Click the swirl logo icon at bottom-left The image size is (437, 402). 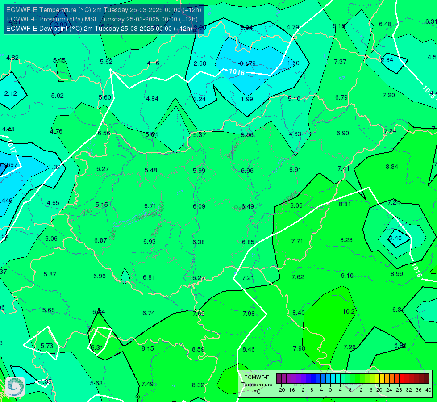coord(15,387)
